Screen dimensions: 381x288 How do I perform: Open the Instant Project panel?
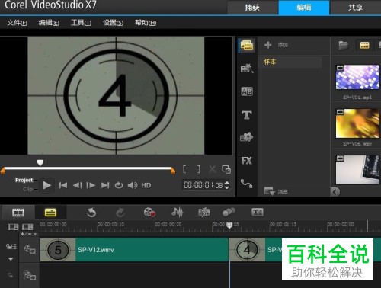pyautogui.click(x=247, y=68)
